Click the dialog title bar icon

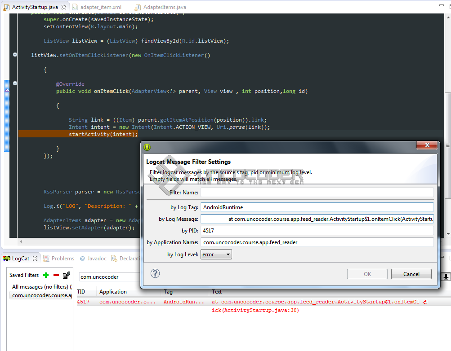(x=147, y=147)
